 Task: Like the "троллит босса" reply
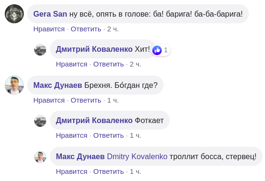coord(72,171)
